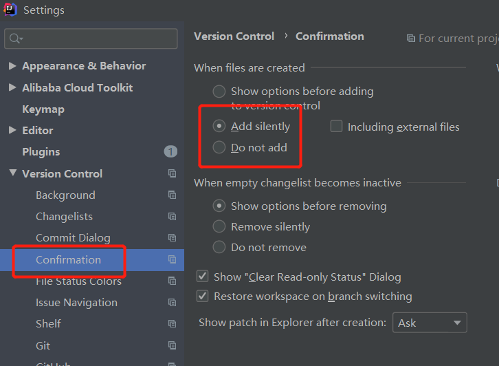
Task: Select Show options before adding to version control
Action: pos(219,91)
